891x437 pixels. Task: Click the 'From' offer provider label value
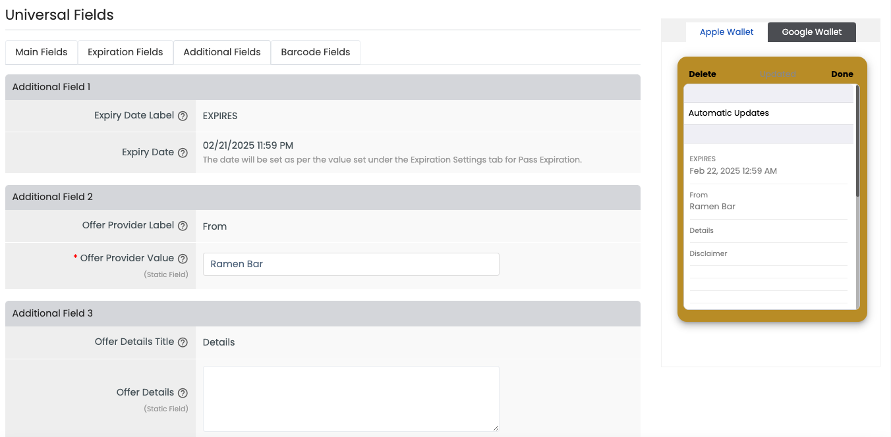click(x=215, y=226)
